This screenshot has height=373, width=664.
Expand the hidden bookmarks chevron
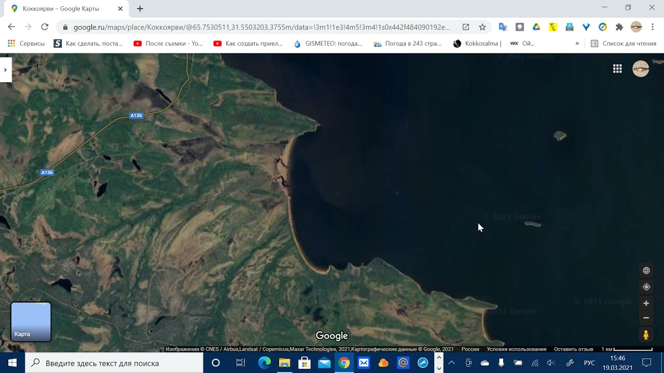tap(577, 44)
